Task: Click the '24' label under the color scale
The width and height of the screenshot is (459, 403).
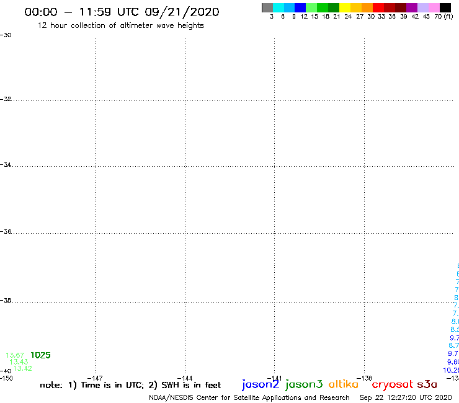Action: point(348,17)
